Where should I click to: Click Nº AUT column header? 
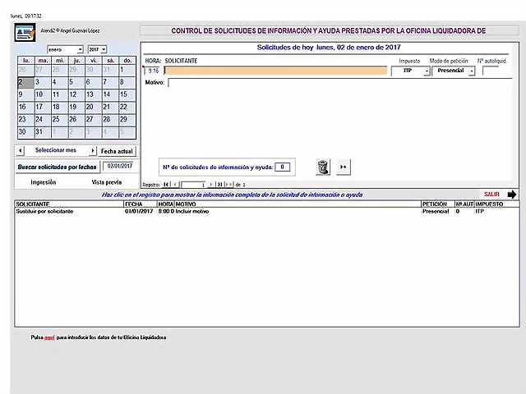(x=464, y=204)
